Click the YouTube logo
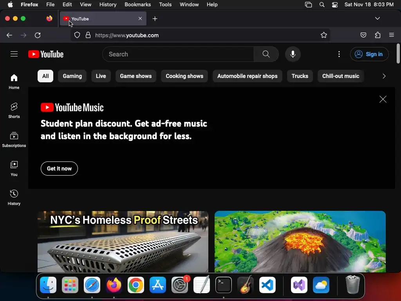 point(46,54)
